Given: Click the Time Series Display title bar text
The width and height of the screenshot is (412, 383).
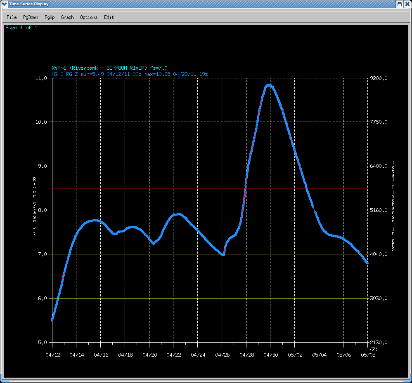Looking at the screenshot, I should [x=29, y=4].
